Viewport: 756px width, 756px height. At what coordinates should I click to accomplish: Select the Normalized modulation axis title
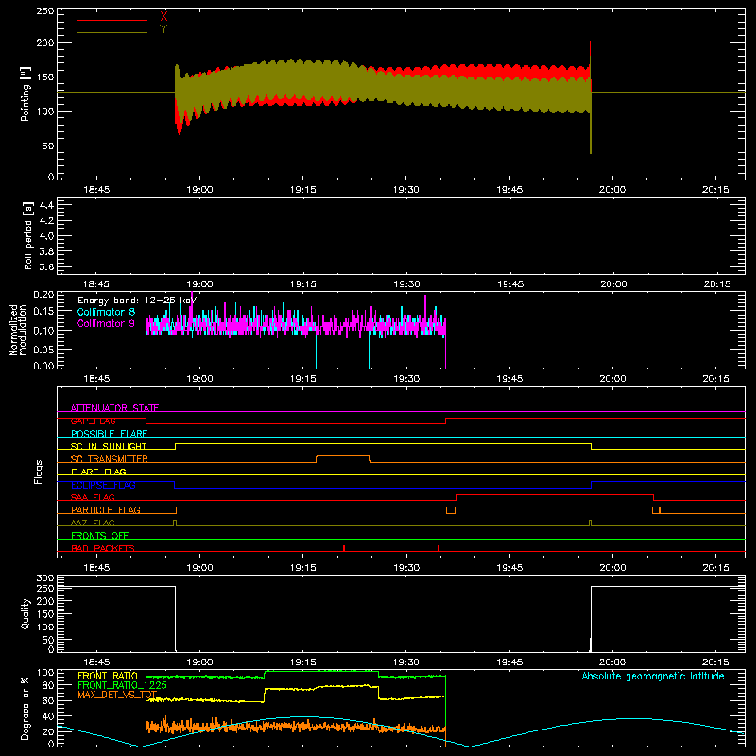[x=18, y=330]
